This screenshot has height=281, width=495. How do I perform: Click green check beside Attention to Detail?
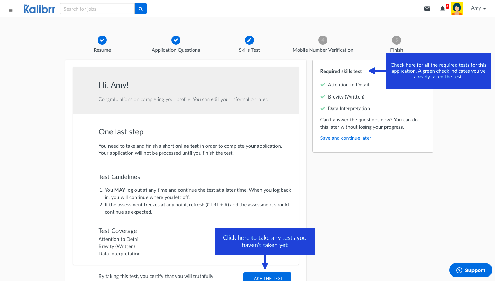(x=323, y=85)
